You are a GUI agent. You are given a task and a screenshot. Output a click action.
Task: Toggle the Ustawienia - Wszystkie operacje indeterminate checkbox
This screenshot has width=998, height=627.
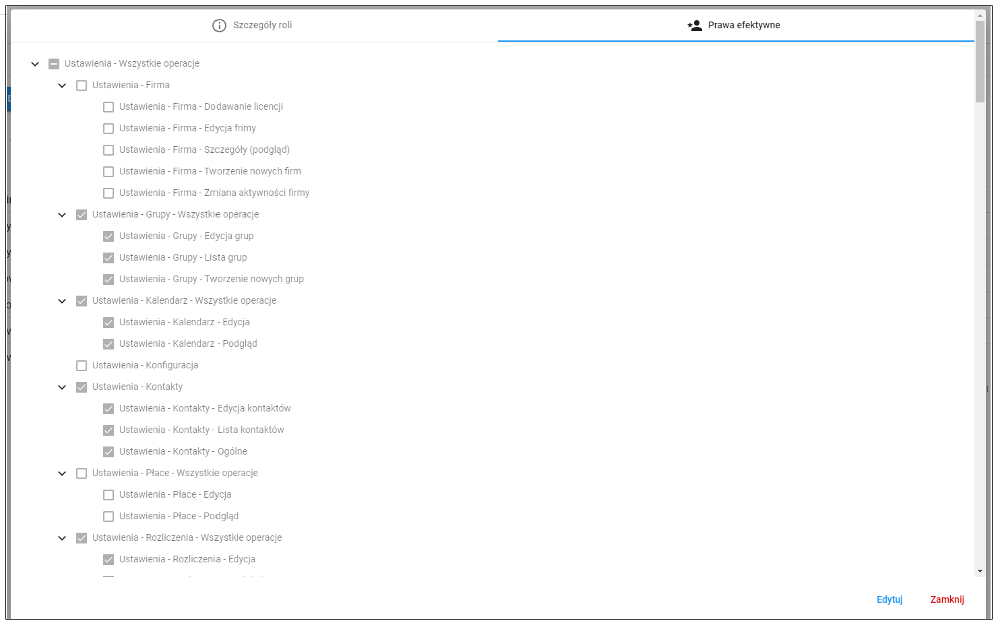(x=54, y=64)
